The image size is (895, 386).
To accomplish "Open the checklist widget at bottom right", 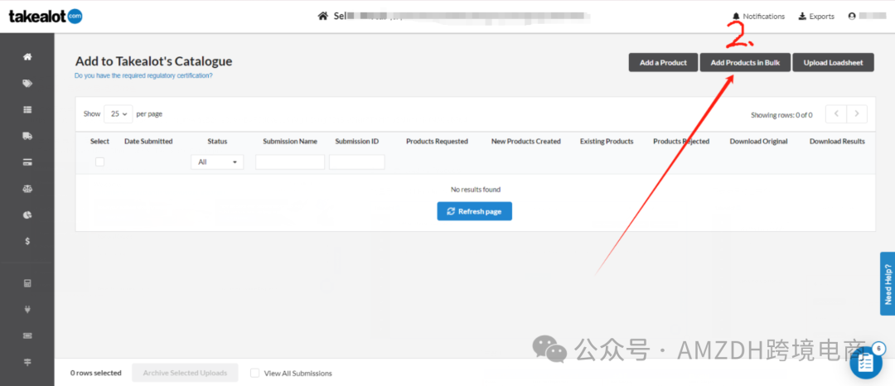I will (866, 363).
